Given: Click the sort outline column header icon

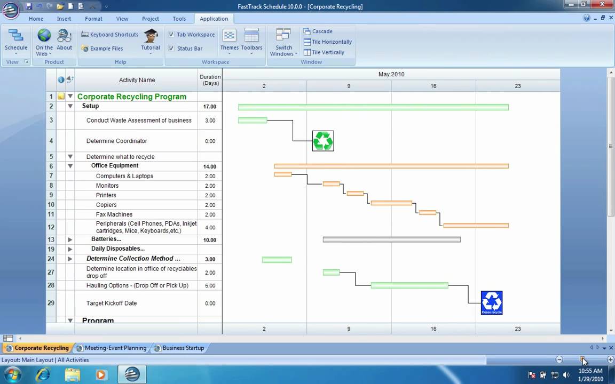Looking at the screenshot, I should point(70,79).
